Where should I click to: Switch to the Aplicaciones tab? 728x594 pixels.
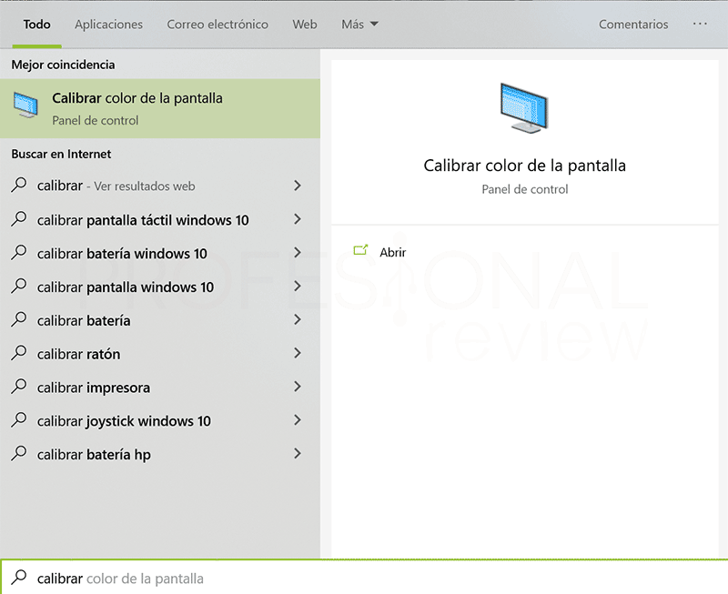108,25
